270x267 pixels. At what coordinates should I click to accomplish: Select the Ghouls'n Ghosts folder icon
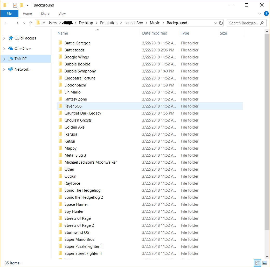pyautogui.click(x=60, y=120)
